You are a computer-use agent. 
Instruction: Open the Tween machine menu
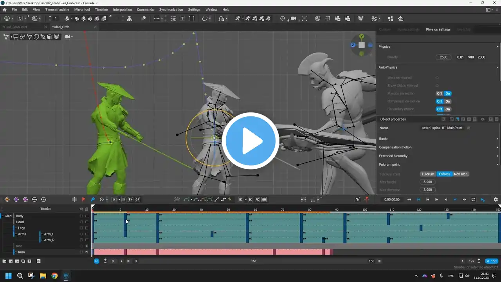click(x=57, y=9)
